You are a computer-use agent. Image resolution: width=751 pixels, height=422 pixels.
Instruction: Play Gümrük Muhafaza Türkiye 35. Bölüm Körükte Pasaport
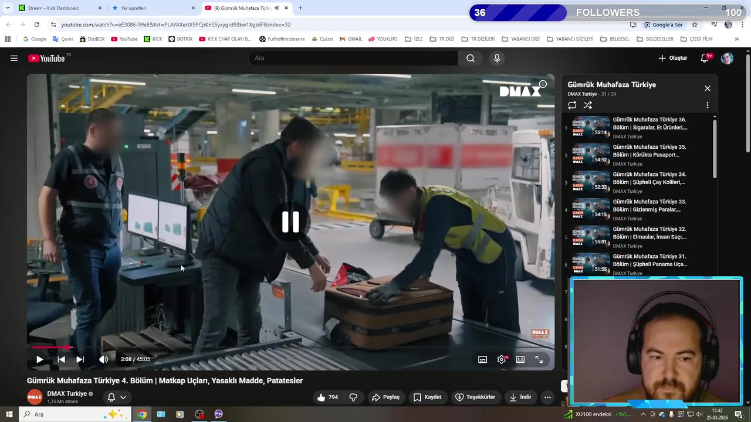click(x=638, y=155)
